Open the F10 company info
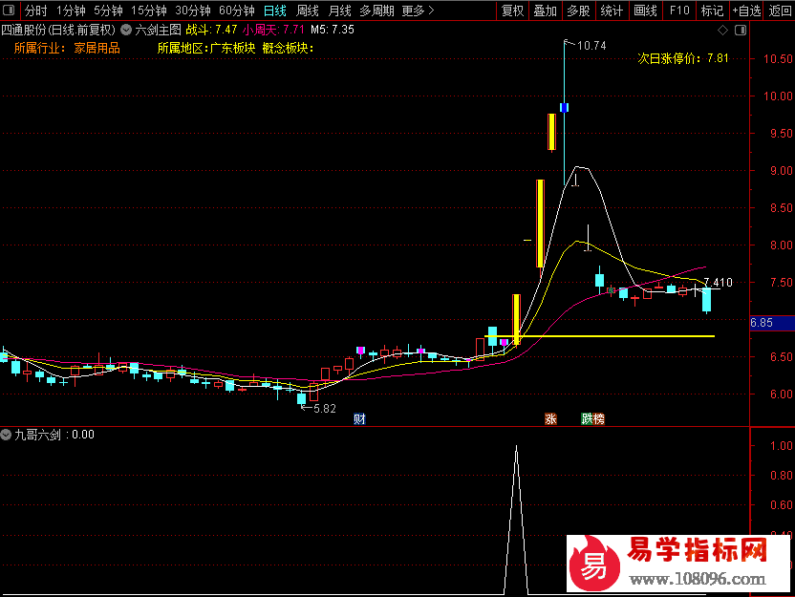 (x=678, y=11)
